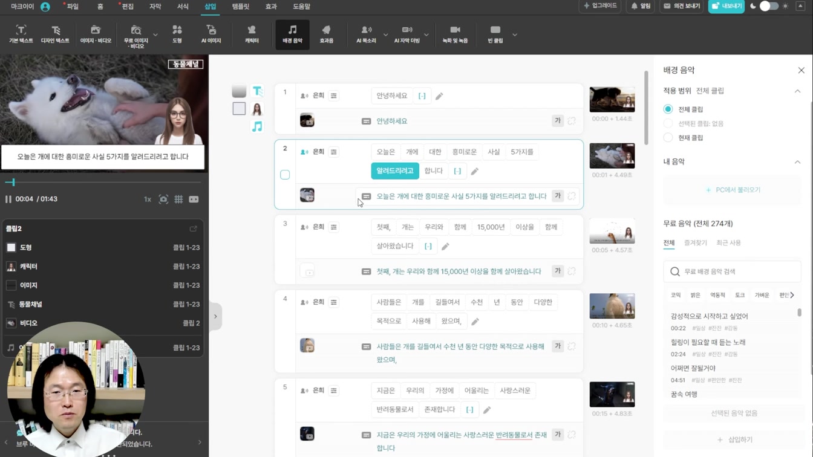Open the 파일 menu
This screenshot has width=813, height=457.
[x=73, y=7]
